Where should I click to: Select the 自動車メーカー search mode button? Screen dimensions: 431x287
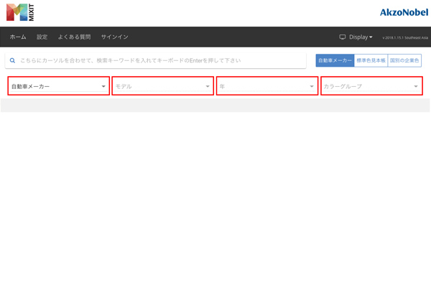[335, 61]
